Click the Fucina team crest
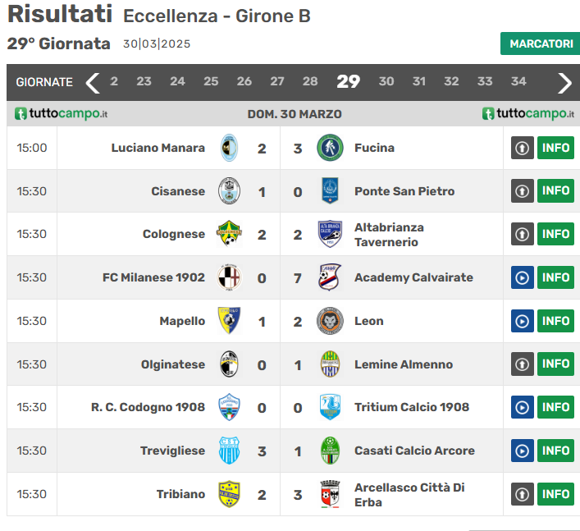Viewport: 580px width, 531px height. [330, 148]
